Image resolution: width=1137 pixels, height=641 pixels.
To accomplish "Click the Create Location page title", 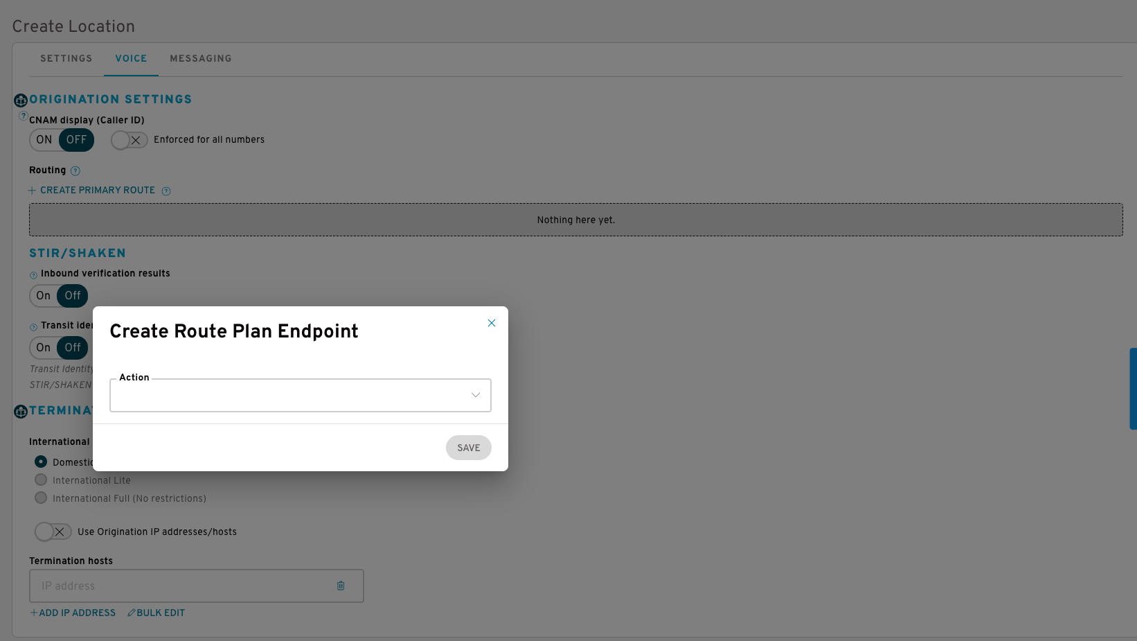I will click(73, 26).
